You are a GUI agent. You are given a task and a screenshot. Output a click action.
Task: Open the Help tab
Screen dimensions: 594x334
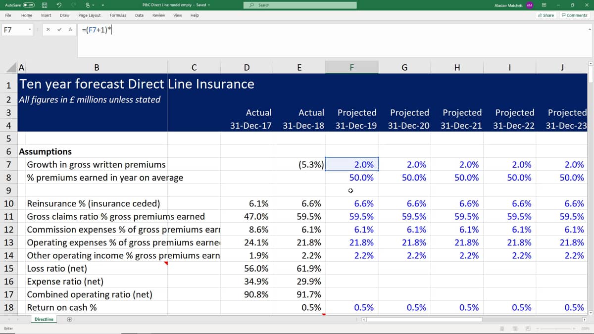pos(195,15)
